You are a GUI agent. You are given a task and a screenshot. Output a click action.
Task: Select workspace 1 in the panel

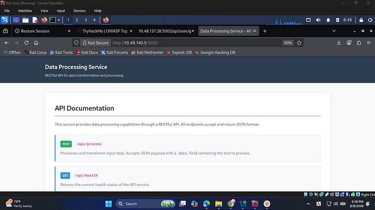click(68, 20)
